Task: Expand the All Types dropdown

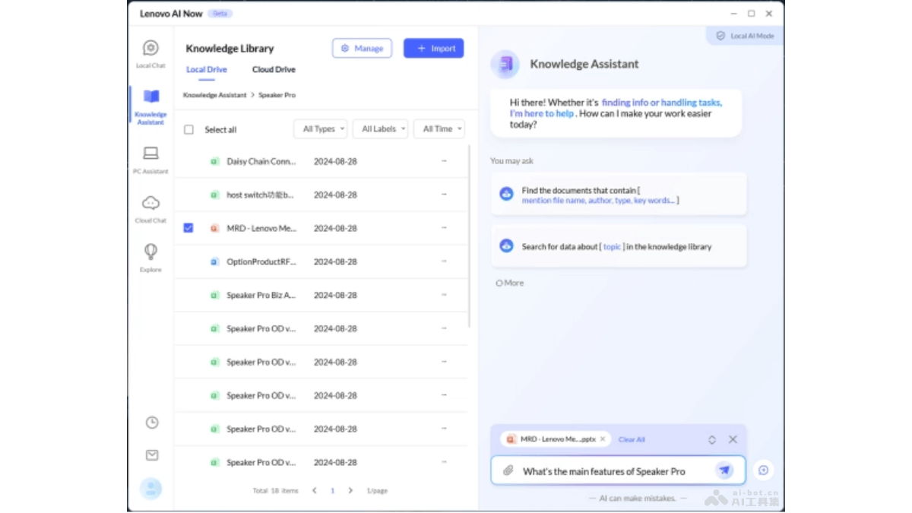Action: (321, 129)
